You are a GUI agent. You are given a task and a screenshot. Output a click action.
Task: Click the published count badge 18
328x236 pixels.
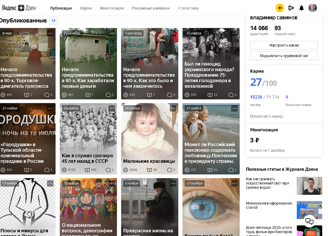53,21
